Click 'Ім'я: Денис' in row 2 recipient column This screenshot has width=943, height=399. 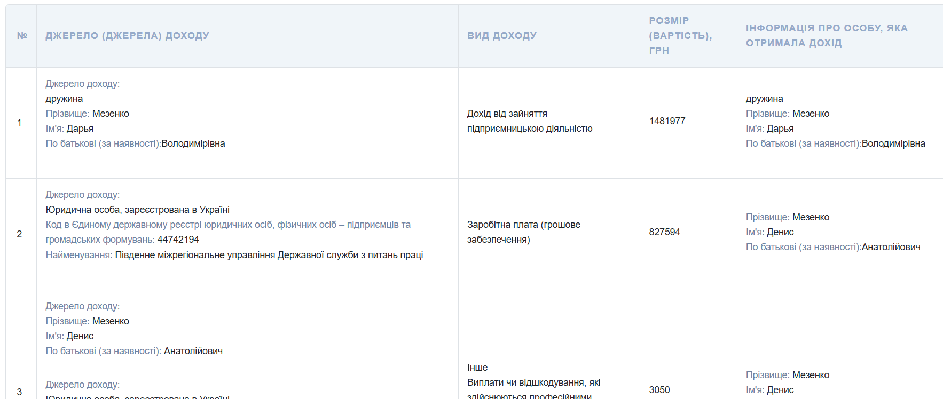click(x=769, y=232)
